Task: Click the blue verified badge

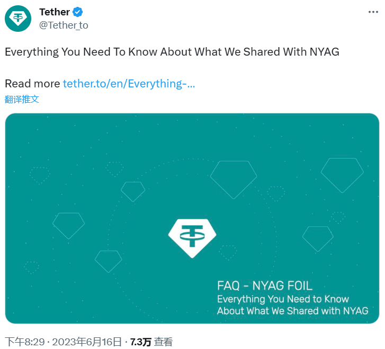Action: pos(78,12)
